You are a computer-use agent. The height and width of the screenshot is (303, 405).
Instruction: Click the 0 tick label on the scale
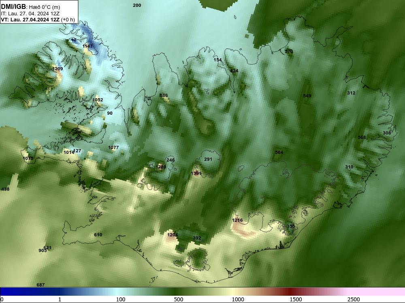[x=2, y=299]
